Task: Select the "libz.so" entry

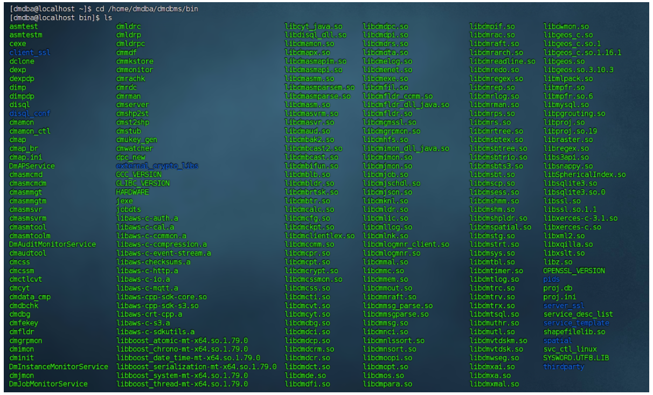Action: click(558, 262)
